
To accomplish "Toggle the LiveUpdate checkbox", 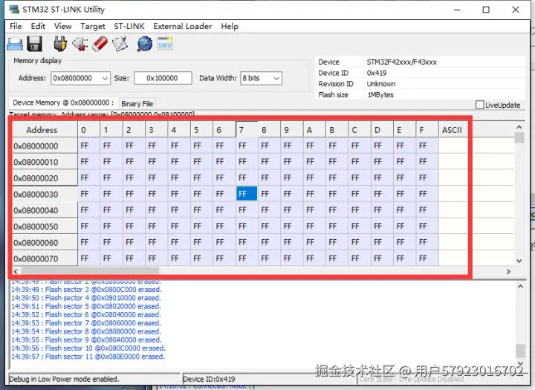I will click(x=479, y=105).
